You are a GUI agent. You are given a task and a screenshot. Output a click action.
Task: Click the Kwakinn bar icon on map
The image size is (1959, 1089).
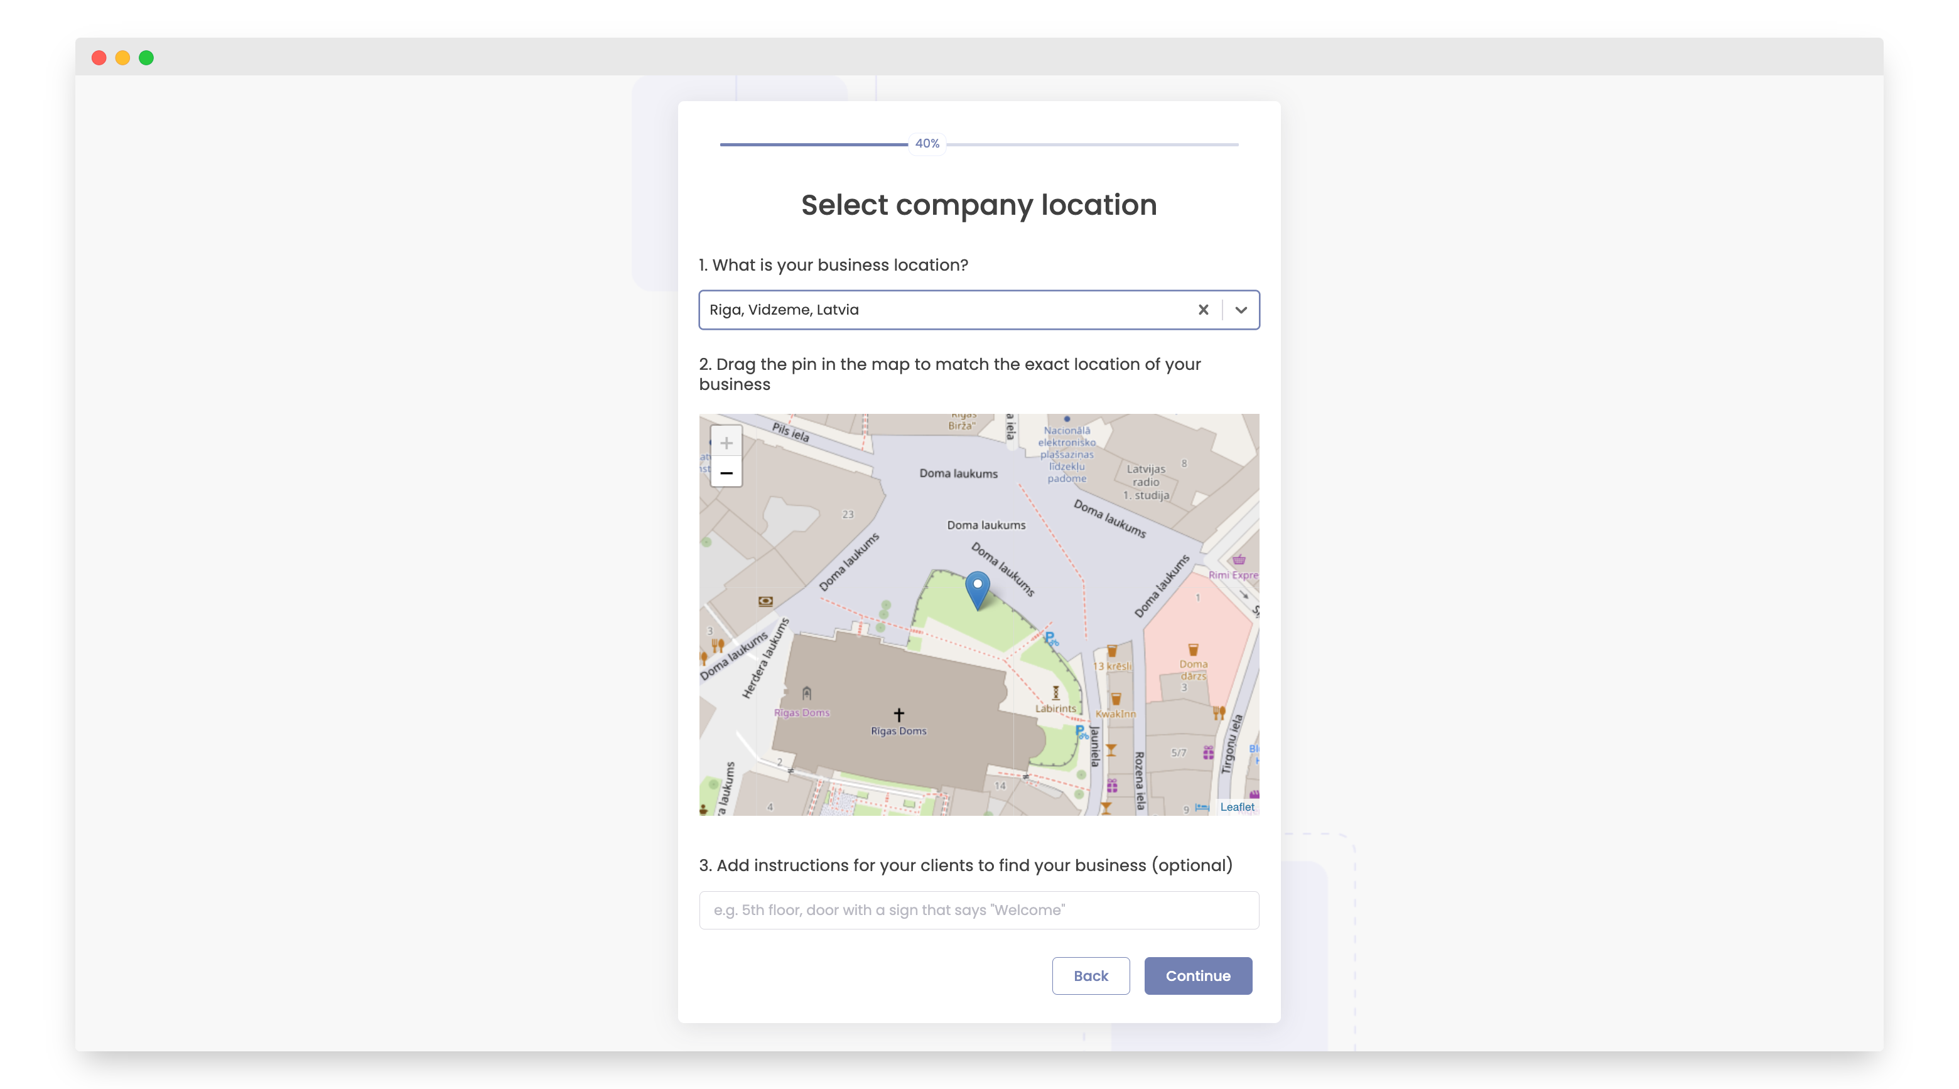coord(1115,698)
